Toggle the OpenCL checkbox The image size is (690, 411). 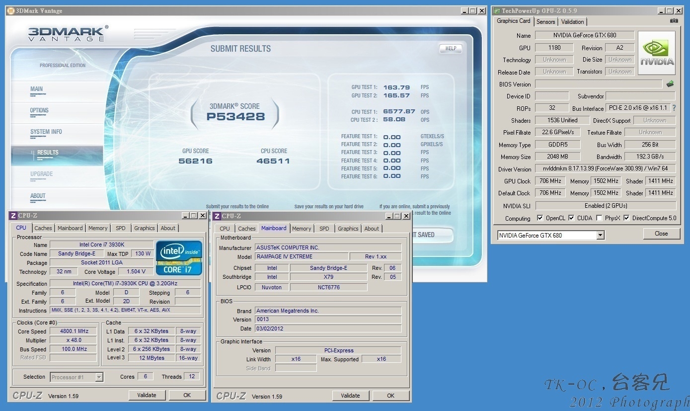pyautogui.click(x=540, y=218)
